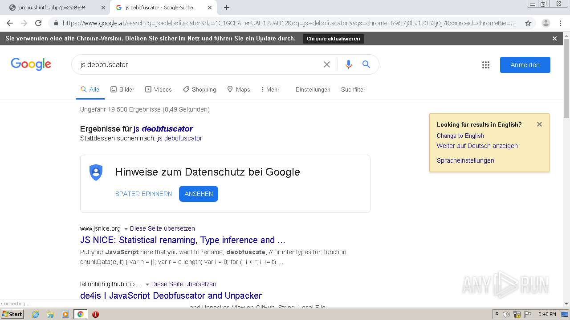Click the taskbar clock showing 2:40 PM
The height and width of the screenshot is (320, 570).
(x=547, y=314)
